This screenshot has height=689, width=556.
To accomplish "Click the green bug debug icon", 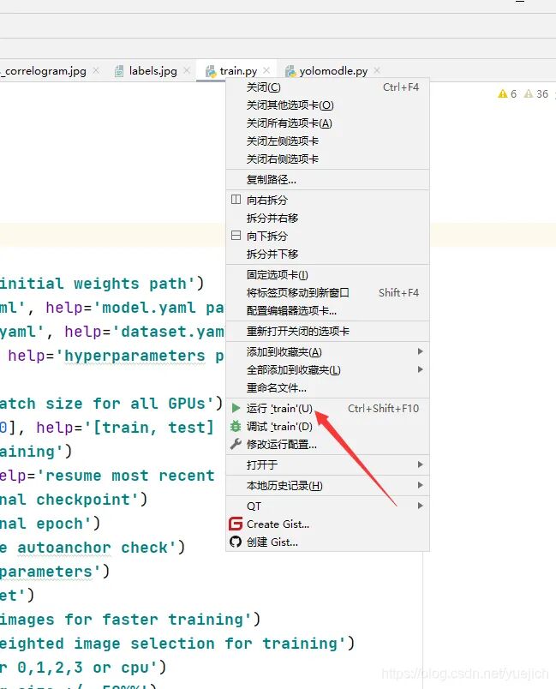I will coord(236,426).
